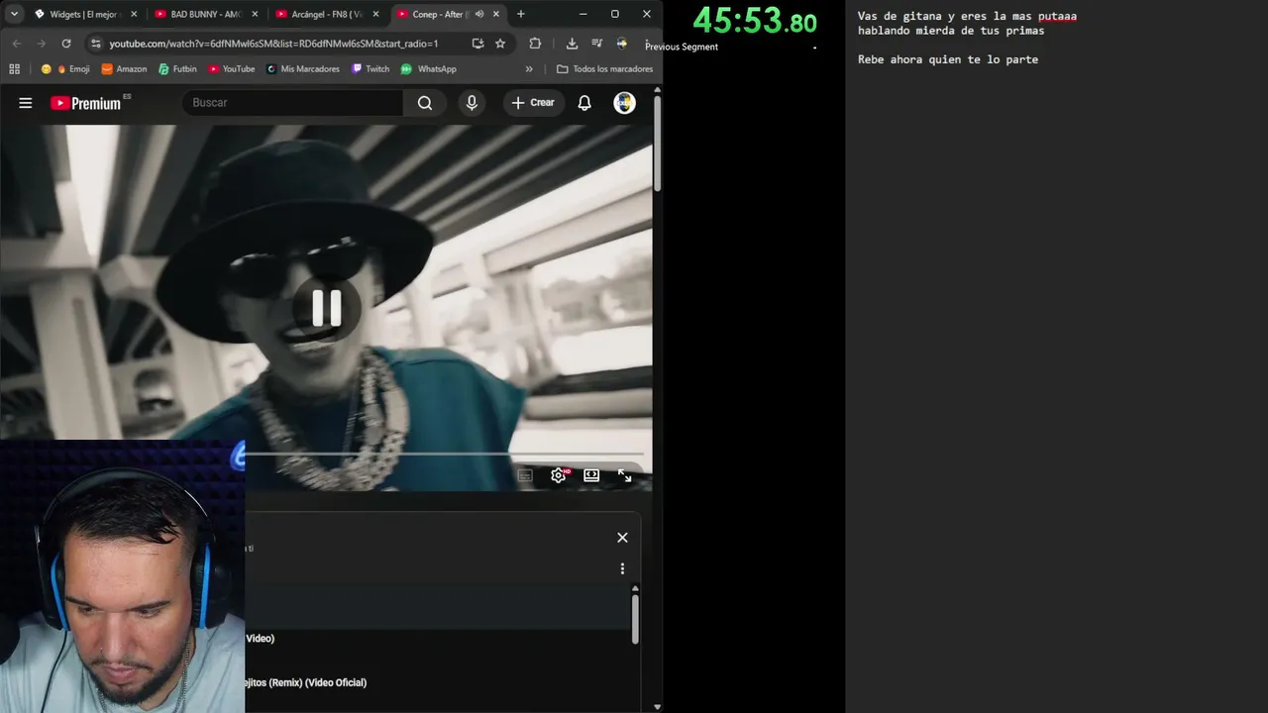Viewport: 1268px width, 713px height.
Task: Open Chrome tab search dropdown
Action: (14, 14)
